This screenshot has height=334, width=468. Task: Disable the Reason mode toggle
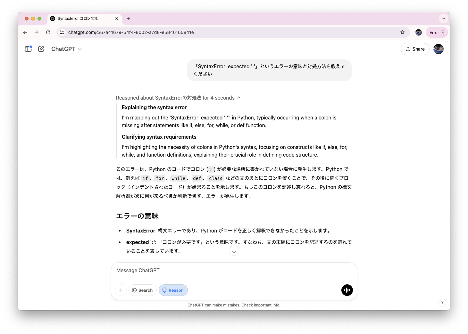[x=173, y=290]
